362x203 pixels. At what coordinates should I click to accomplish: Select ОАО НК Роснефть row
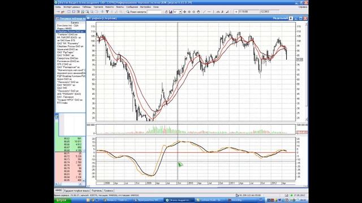(x=71, y=43)
